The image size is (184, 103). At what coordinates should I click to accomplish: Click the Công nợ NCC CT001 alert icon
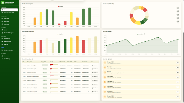[105, 63]
